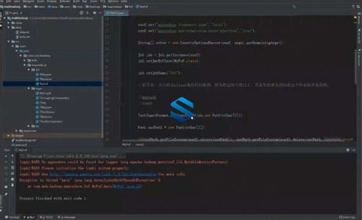The image size is (362, 220).
Task: Switch to MyFof.java editor tab
Action: pyautogui.click(x=116, y=13)
